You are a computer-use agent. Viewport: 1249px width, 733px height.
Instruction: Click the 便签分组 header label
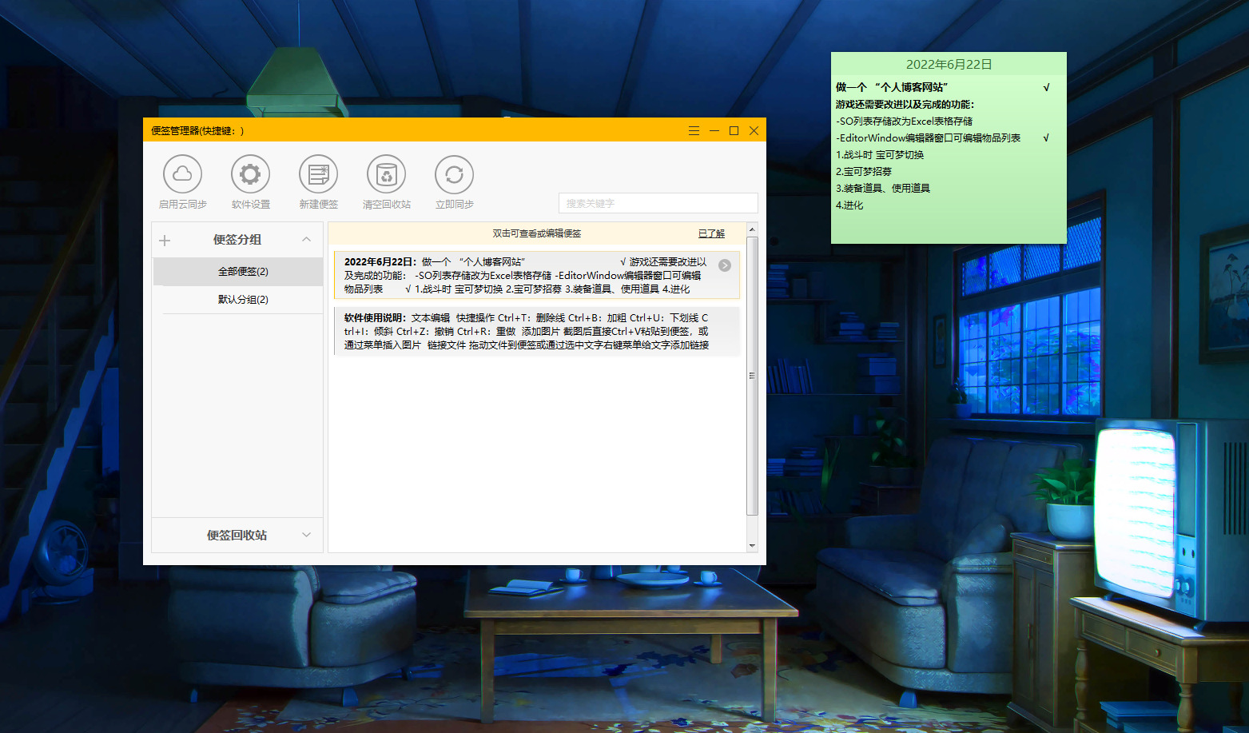(237, 240)
